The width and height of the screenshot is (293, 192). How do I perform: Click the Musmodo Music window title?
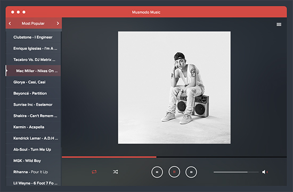point(146,12)
